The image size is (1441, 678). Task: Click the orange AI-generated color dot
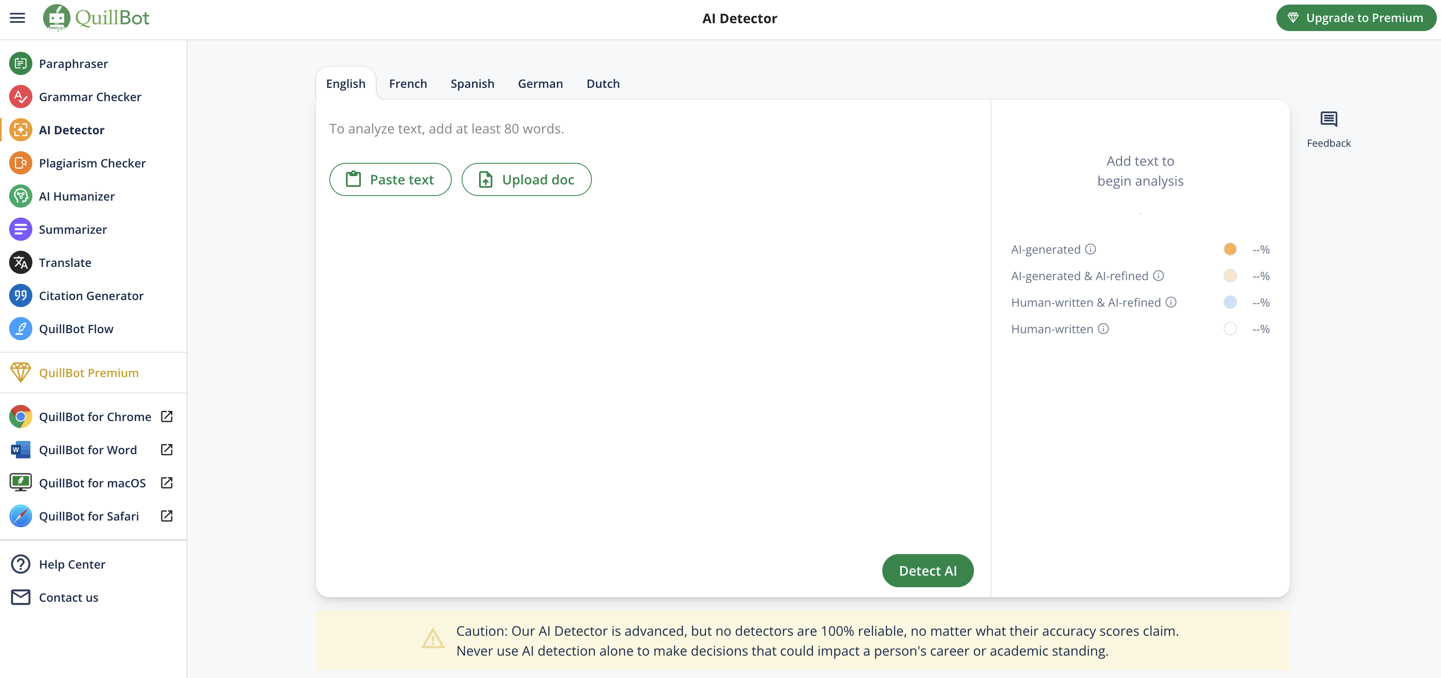point(1229,249)
